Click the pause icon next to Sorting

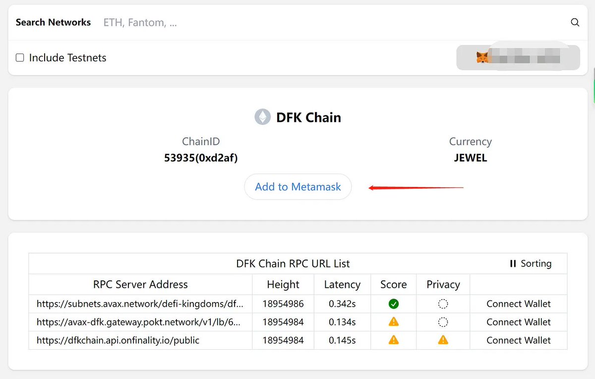pyautogui.click(x=513, y=264)
